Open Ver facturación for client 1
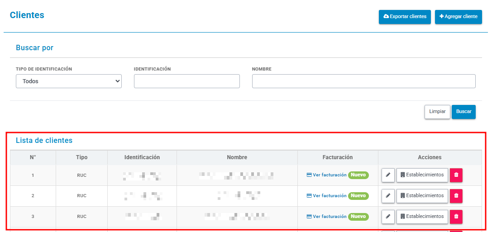 click(326, 175)
